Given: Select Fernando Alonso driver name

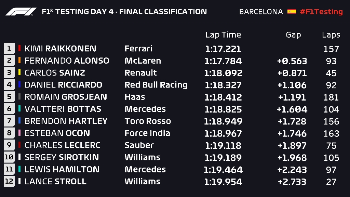Looking at the screenshot, I should pos(67,61).
